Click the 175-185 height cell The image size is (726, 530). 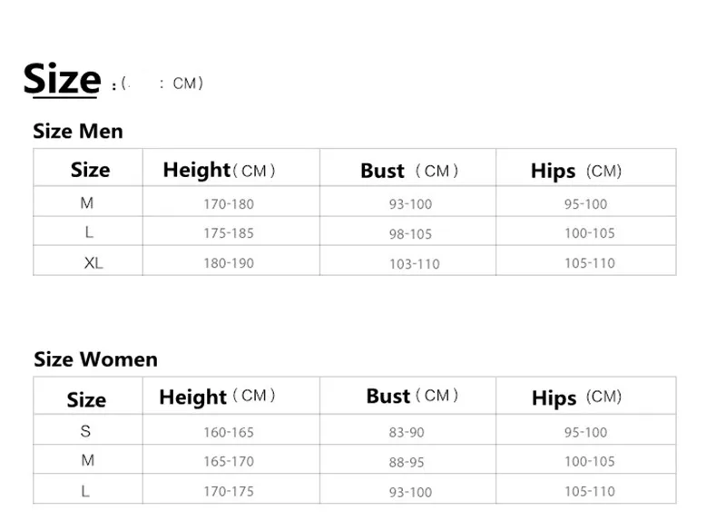point(228,233)
